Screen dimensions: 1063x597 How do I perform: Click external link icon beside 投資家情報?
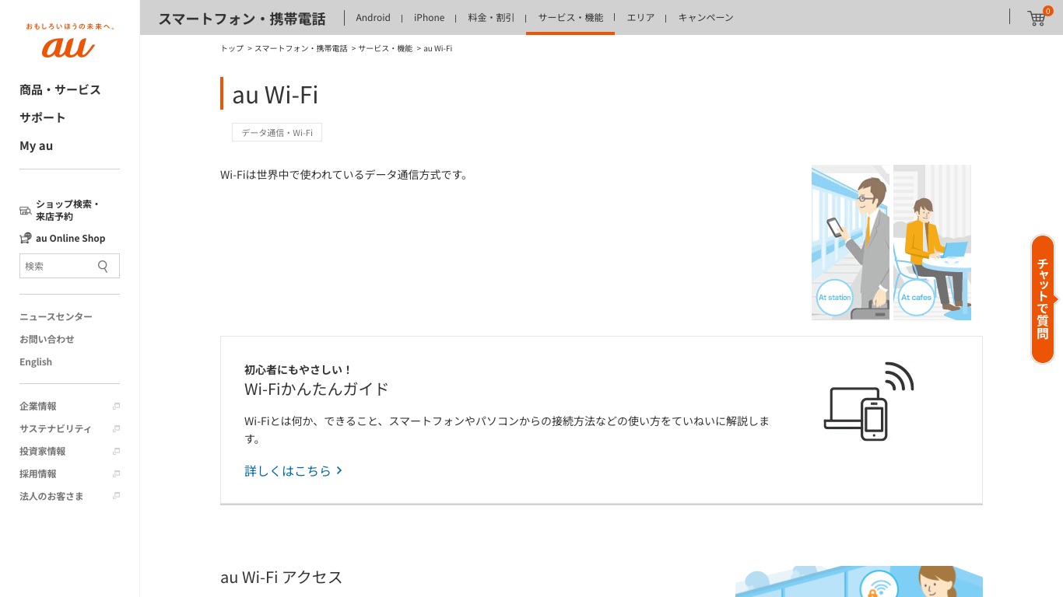116,452
